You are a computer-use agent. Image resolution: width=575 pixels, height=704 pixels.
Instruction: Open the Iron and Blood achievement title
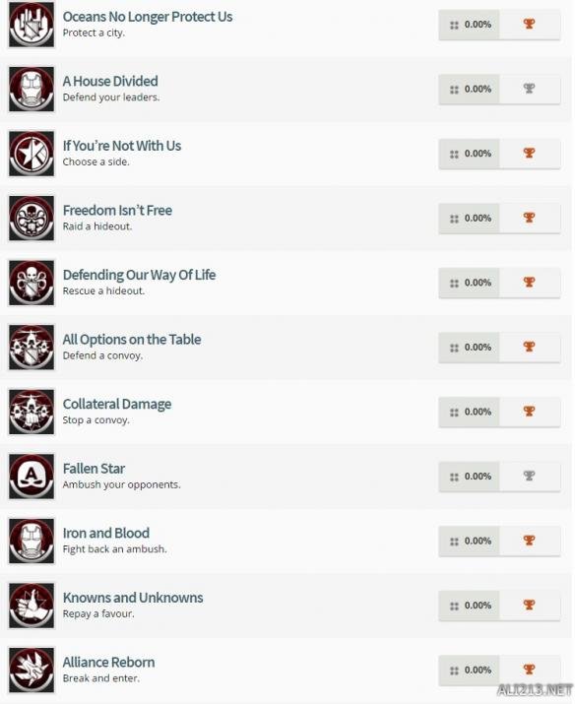(x=106, y=533)
